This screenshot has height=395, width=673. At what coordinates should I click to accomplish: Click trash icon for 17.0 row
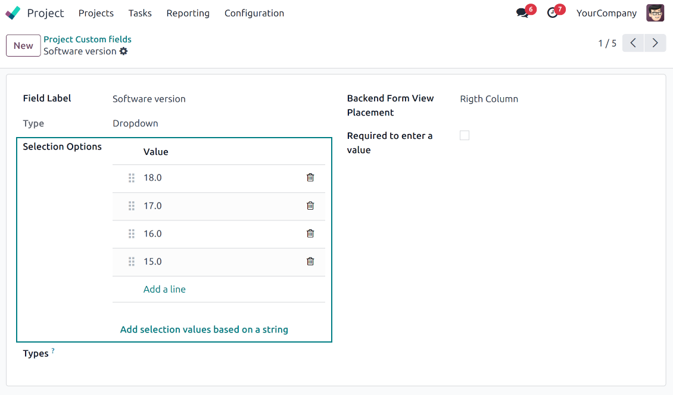pos(310,206)
